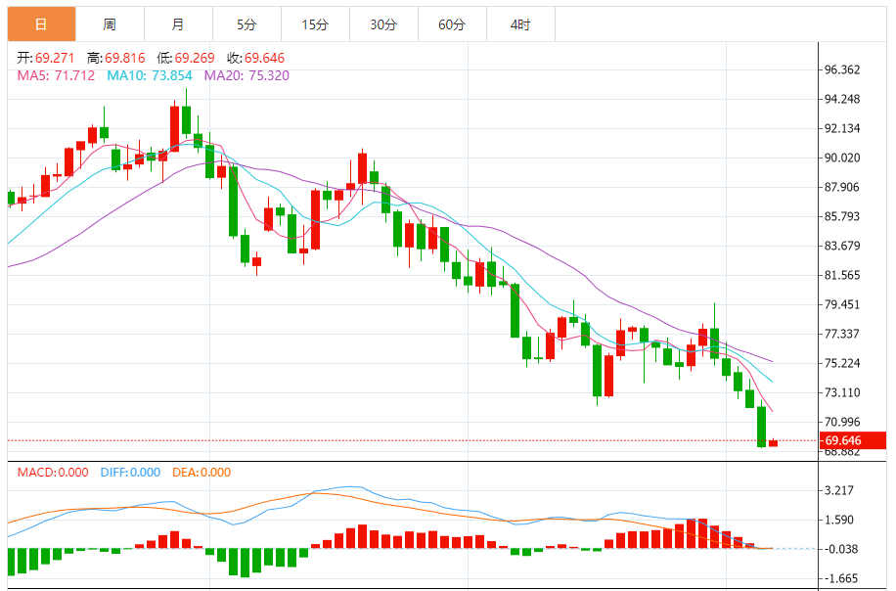Click the DIFF:0.000 label
This screenshot has width=896, height=591.
(130, 472)
